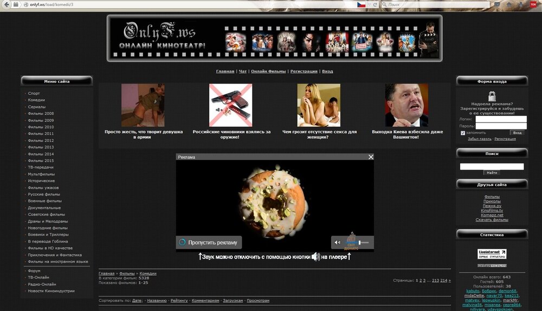Sort films by Рейтингу
The height and width of the screenshot is (311, 542).
coord(179,300)
